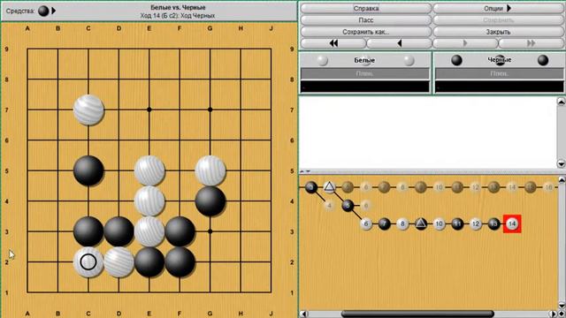
Task: Place a stone on the G3 star point
Action: [210, 231]
